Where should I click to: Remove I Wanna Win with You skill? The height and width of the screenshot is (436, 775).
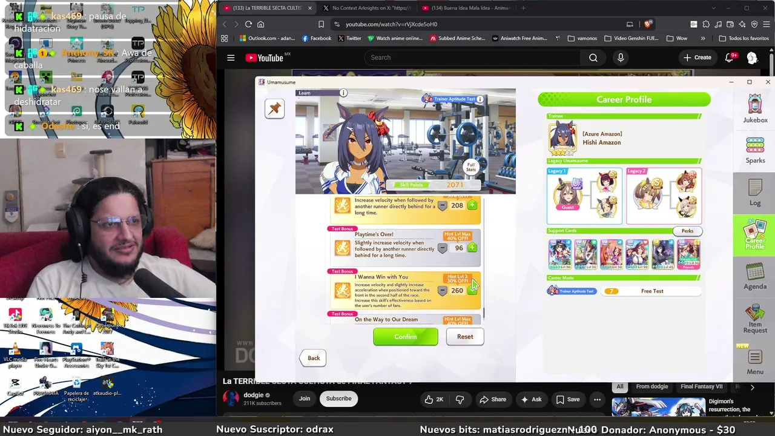click(442, 290)
